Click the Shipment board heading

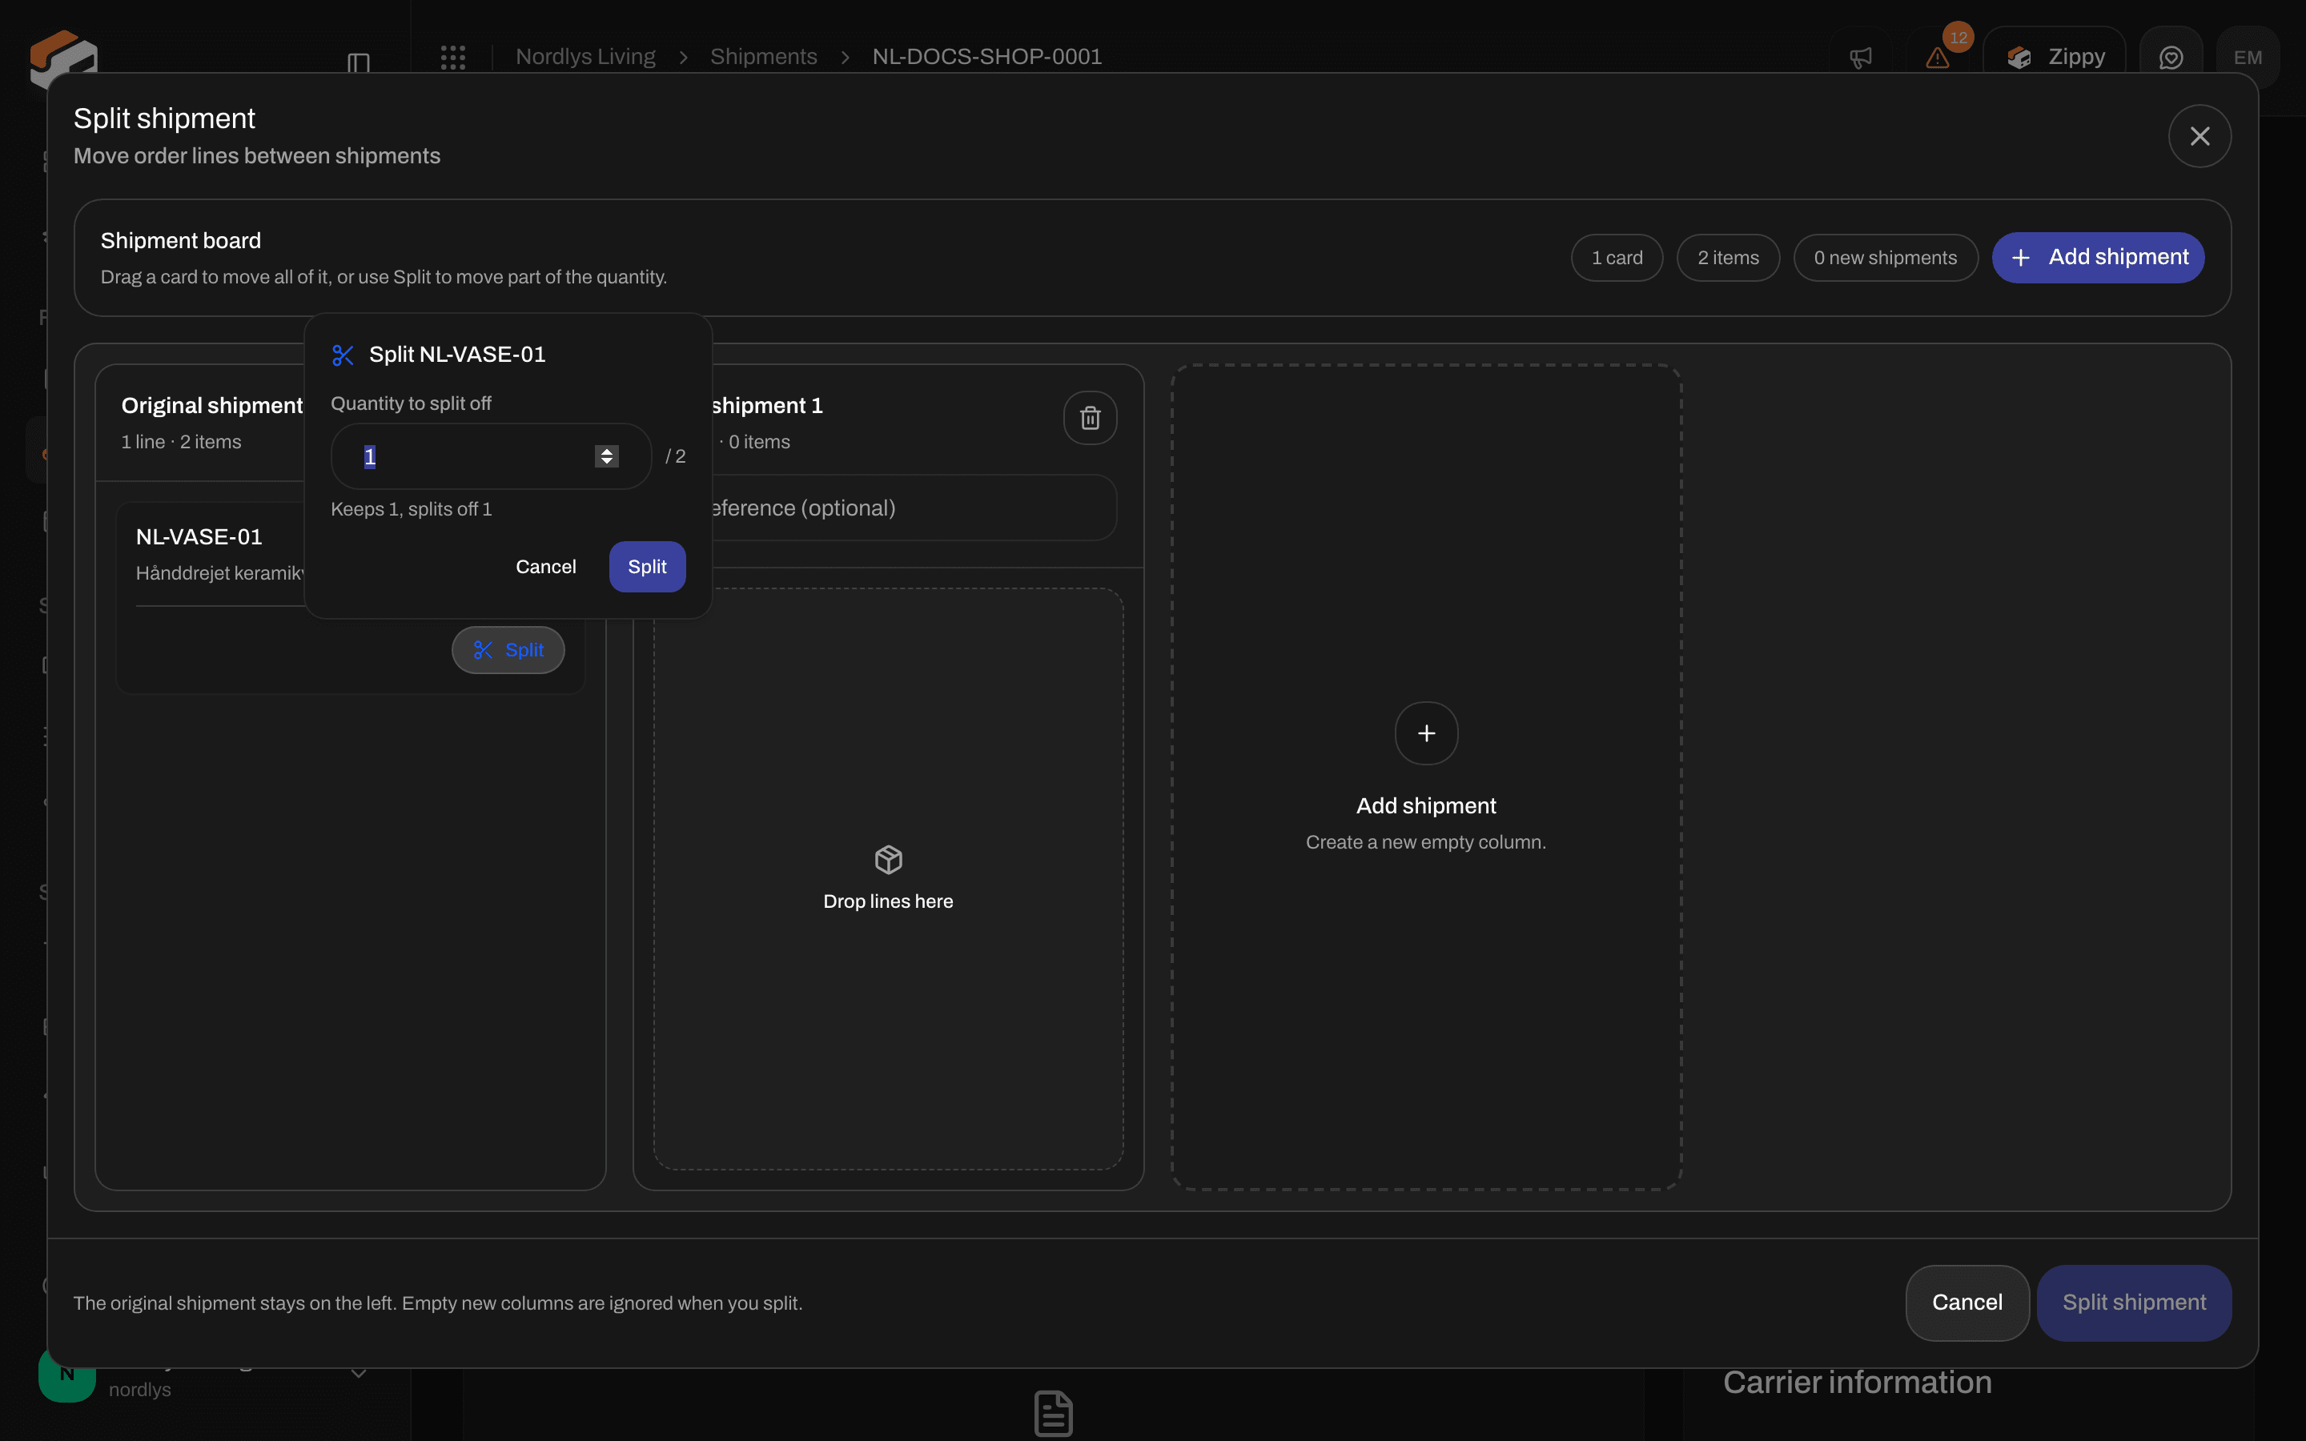point(180,241)
